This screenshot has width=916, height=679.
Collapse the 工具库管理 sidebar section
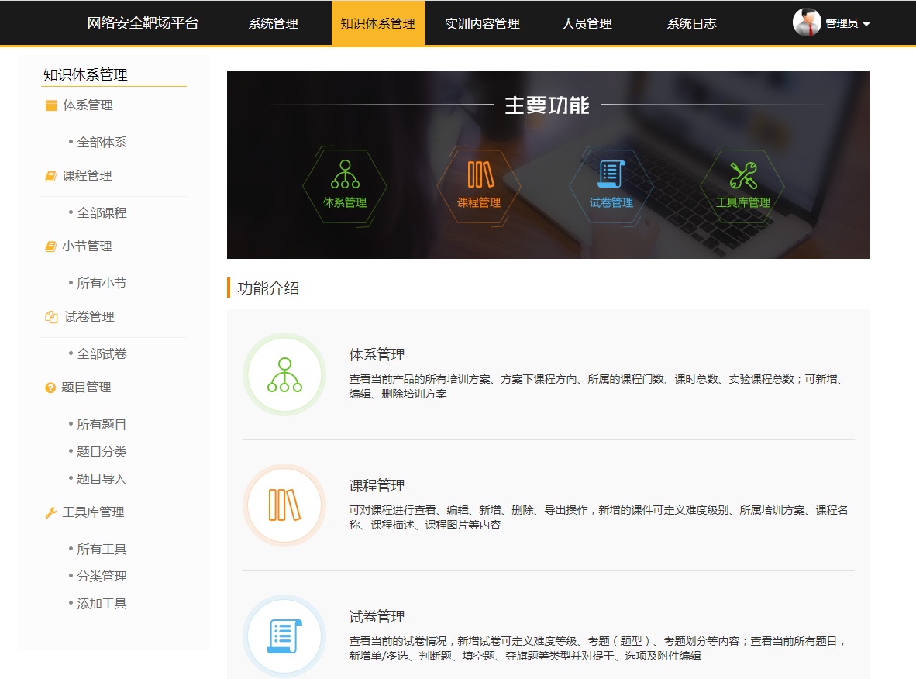pos(93,512)
